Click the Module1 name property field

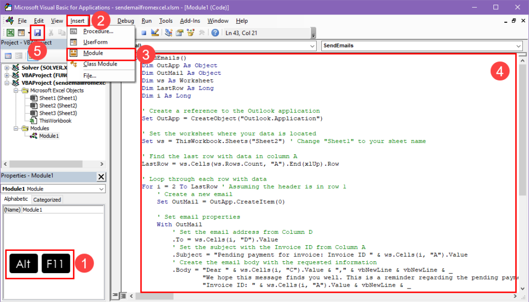pos(62,210)
